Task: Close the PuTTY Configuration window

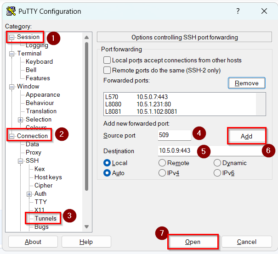Action: [x=264, y=11]
